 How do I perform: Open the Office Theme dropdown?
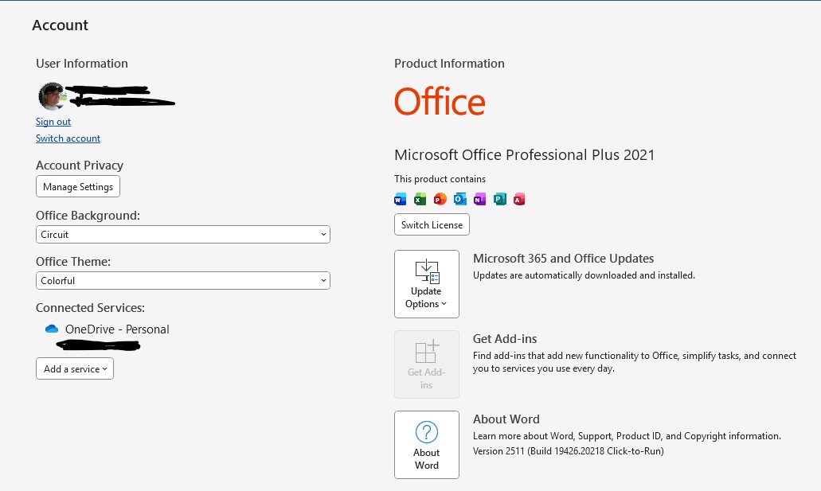pyautogui.click(x=182, y=281)
